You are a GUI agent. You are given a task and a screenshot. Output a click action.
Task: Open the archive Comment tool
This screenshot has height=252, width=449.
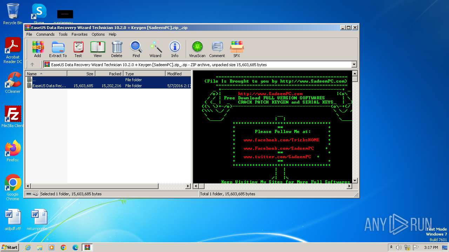(217, 49)
